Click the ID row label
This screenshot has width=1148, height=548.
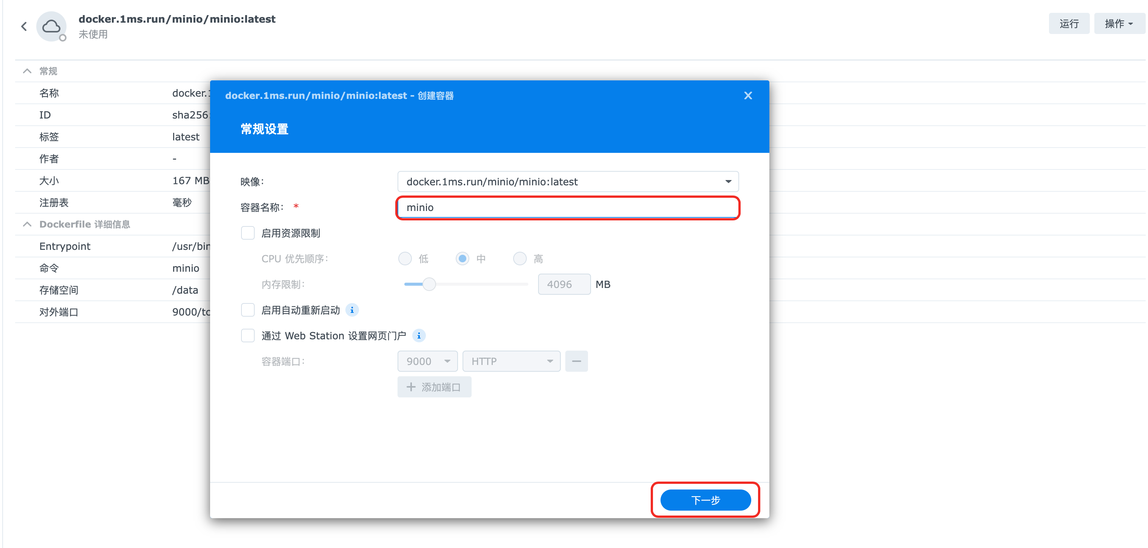pyautogui.click(x=45, y=115)
